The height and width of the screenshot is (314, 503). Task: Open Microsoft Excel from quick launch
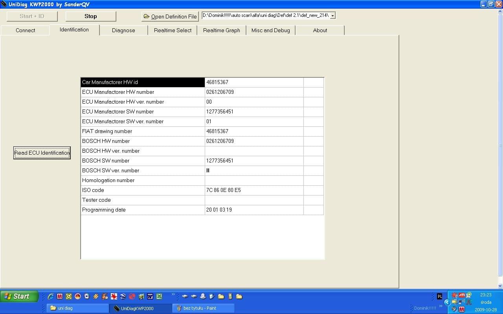coord(159,296)
